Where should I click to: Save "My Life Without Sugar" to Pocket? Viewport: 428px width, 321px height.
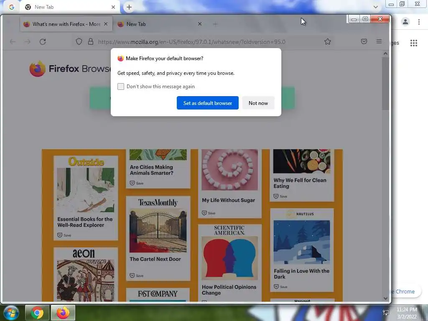[209, 213]
